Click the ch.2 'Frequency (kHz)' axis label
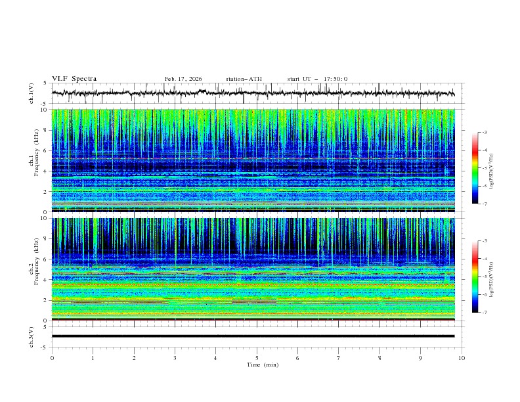520x402 pixels. (37, 261)
